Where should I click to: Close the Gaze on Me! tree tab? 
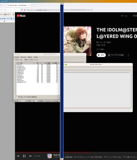(x=13, y=19)
